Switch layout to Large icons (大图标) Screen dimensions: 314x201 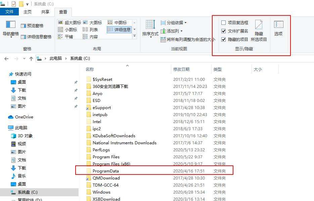pyautogui.click(x=92, y=22)
